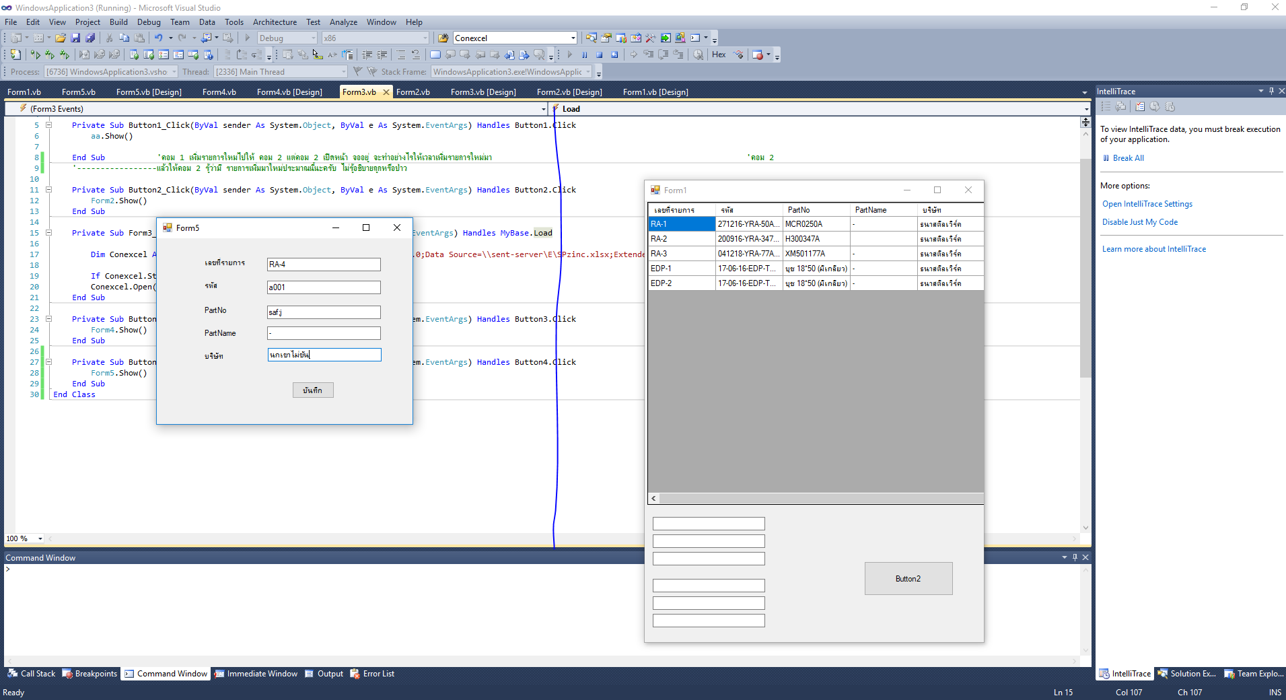Screen dimensions: 1286x700
Task: Click the Start Page toolbar icon
Action: tap(666, 38)
